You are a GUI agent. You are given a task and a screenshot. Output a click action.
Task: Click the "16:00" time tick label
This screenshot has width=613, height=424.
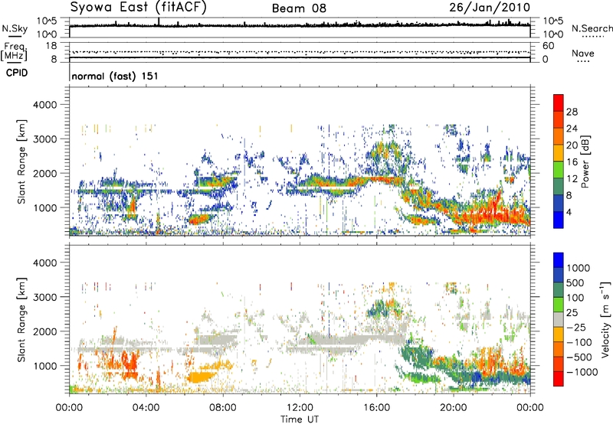coord(376,408)
